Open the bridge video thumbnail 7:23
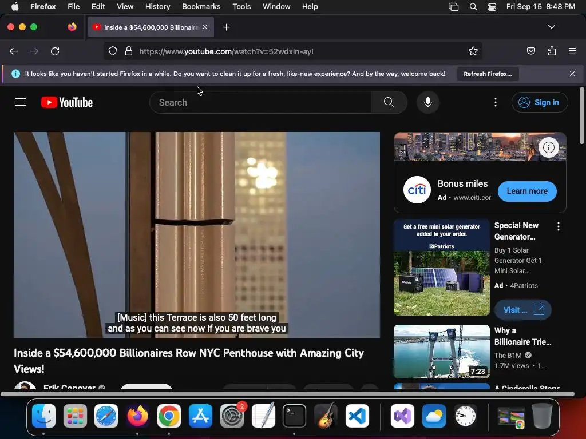The image size is (586, 439). (441, 352)
